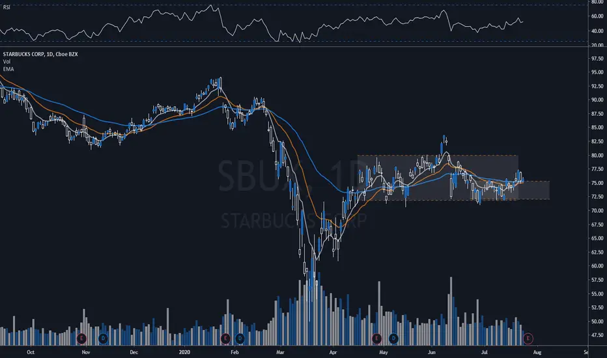Click the 60.00 price axis label
Screen dimensions: 607x358
597,266
